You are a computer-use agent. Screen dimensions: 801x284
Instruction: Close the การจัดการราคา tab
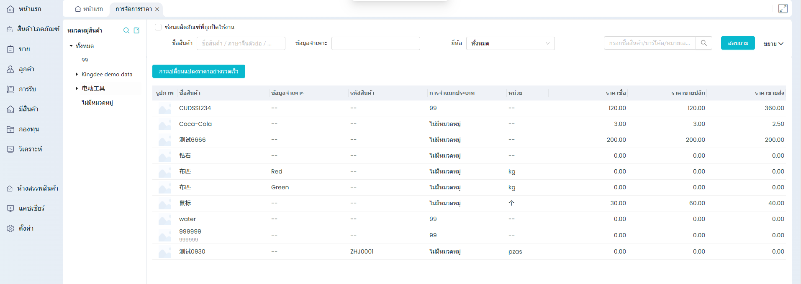point(157,9)
